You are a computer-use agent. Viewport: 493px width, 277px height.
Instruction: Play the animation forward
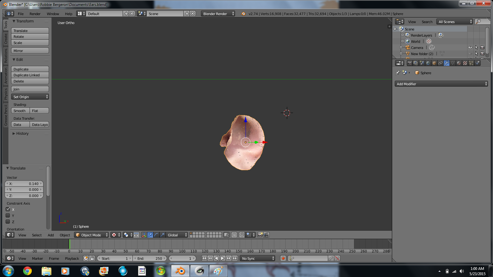[x=222, y=258]
